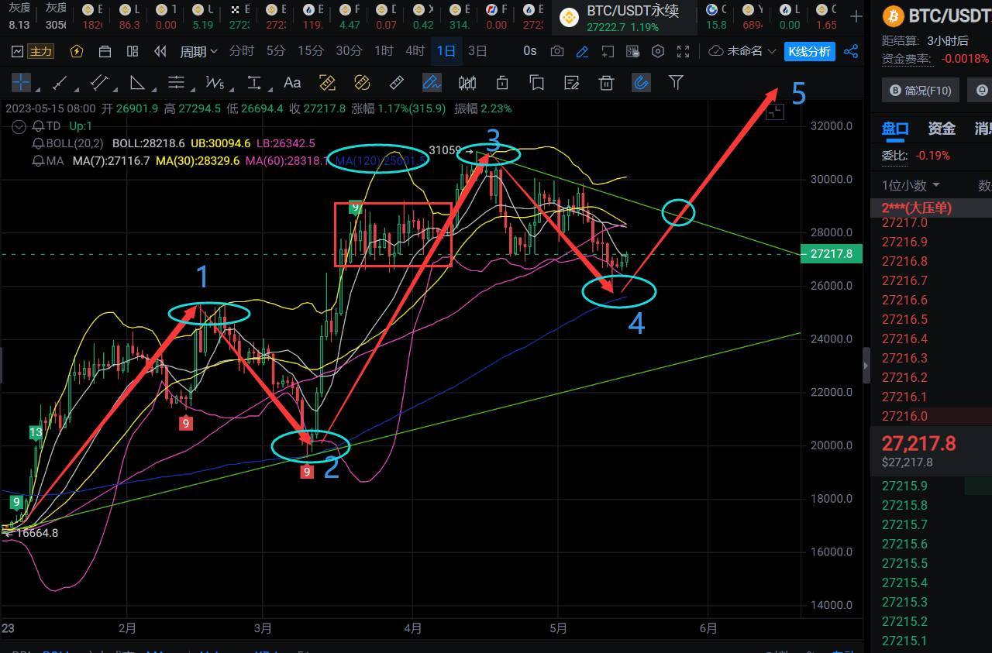Click the chart type line icon
This screenshot has width=992, height=653.
(x=17, y=51)
